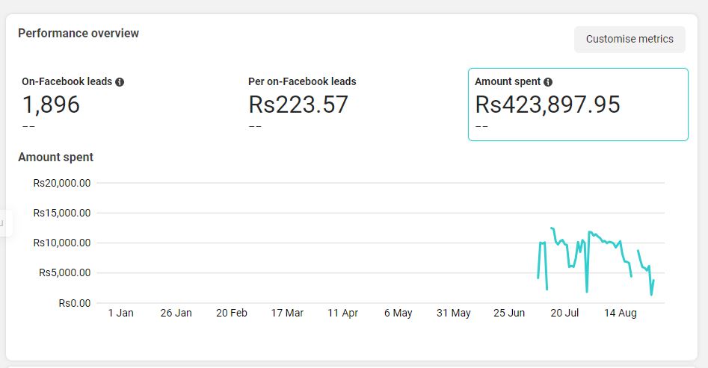Click the Amount spent chart title
The width and height of the screenshot is (708, 368).
pos(55,158)
